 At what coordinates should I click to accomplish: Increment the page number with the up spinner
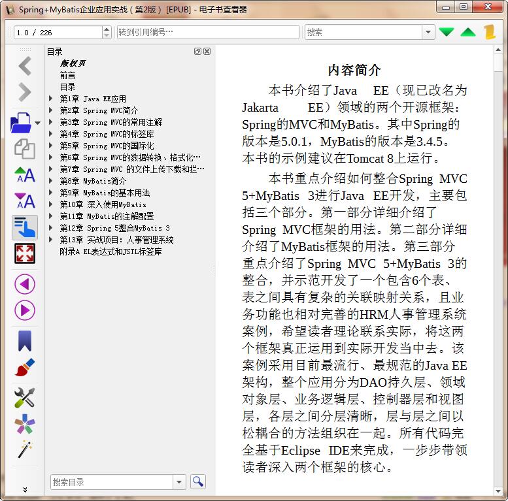tap(107, 29)
